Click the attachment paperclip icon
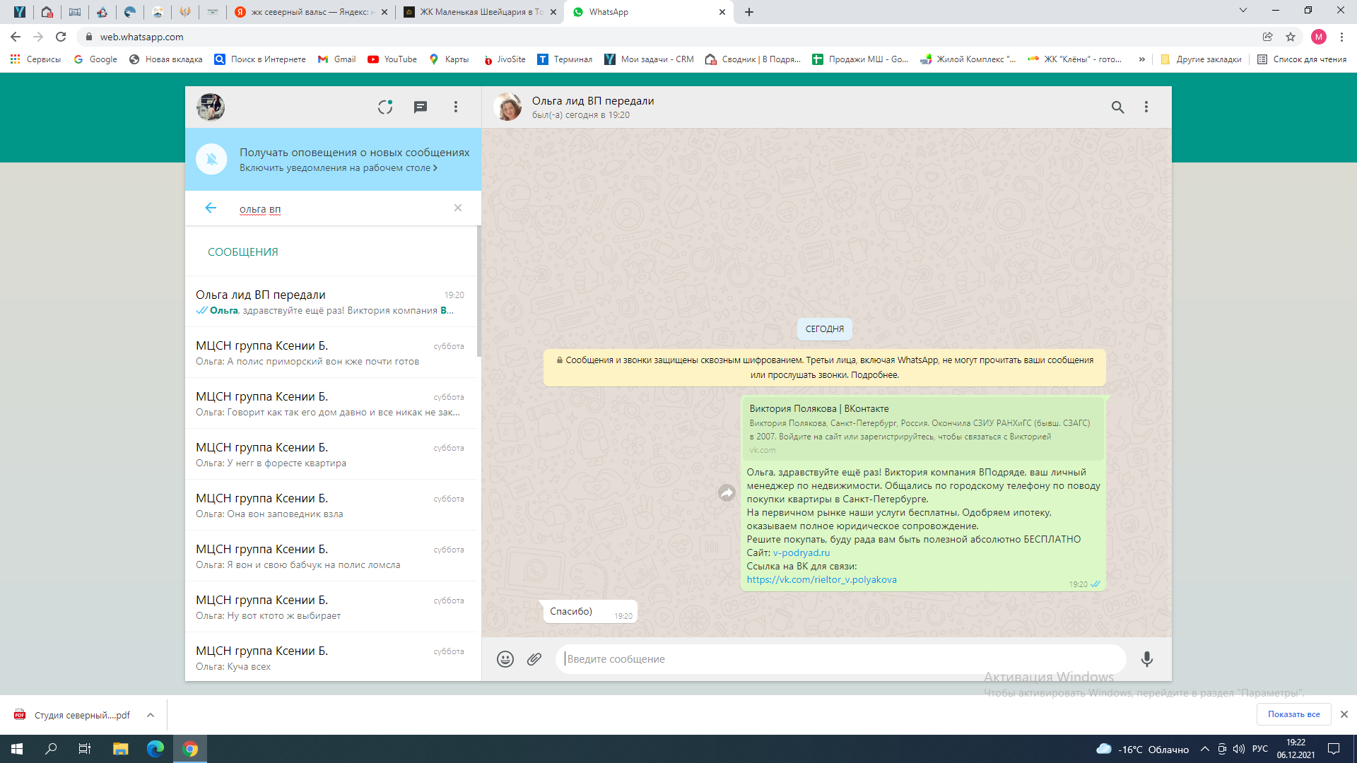 534,659
